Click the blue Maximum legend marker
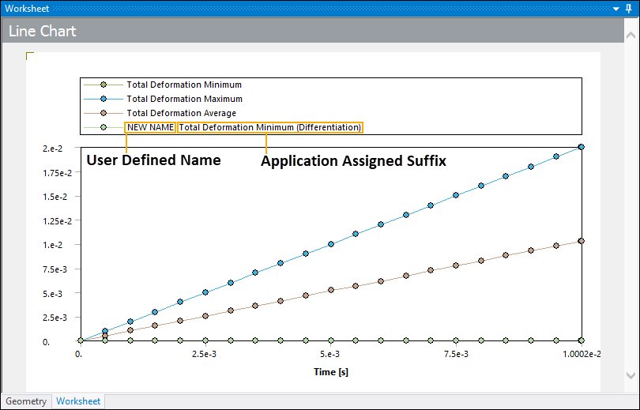 click(x=104, y=99)
